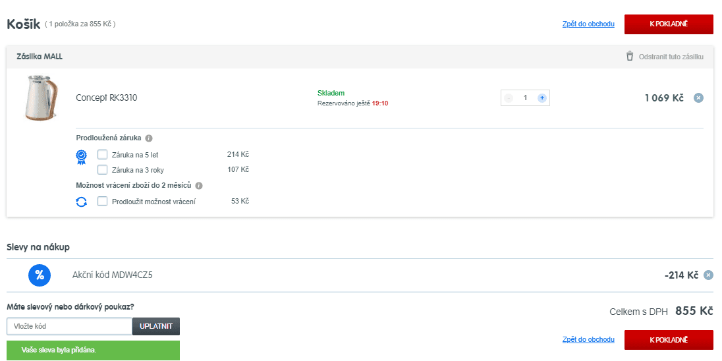Click the 107 Kč price for the 3-year warranty
This screenshot has height=361, width=722.
point(238,169)
